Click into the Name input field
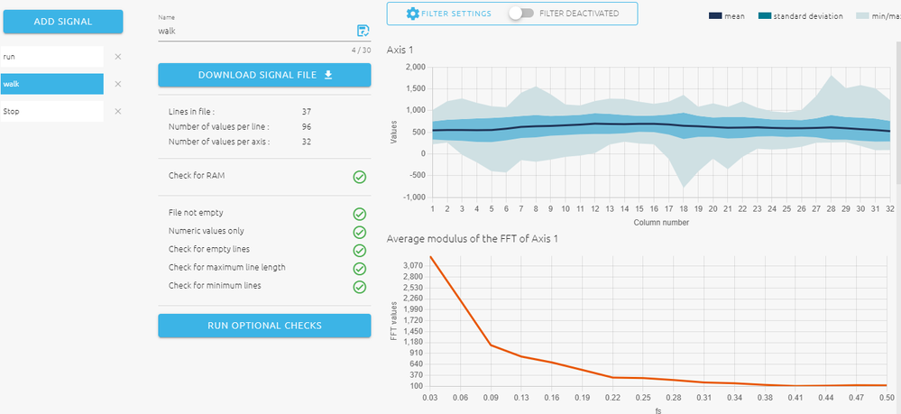The width and height of the screenshot is (901, 414). [x=256, y=31]
